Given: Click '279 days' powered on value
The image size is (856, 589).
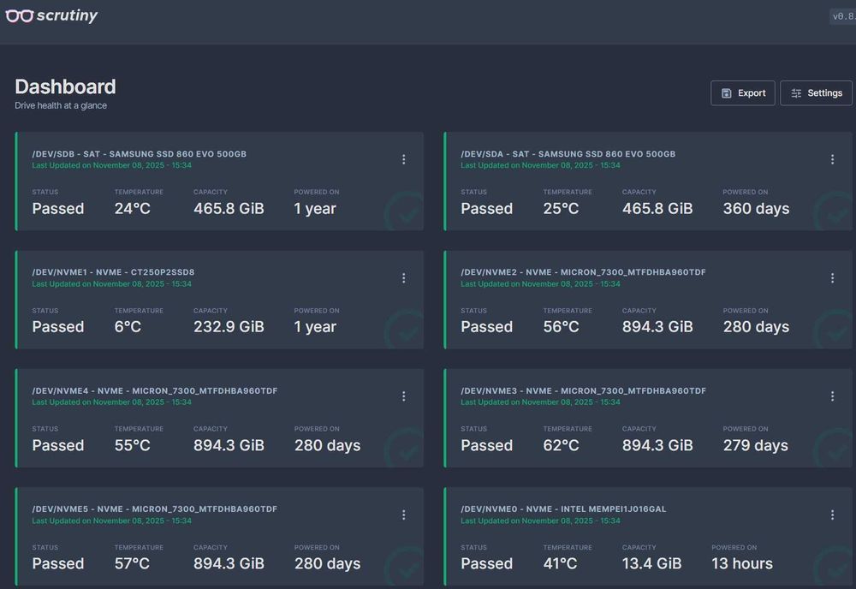Looking at the screenshot, I should pos(756,445).
